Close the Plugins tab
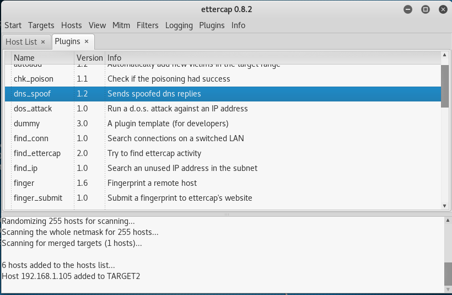Viewport: 452px width, 295px height. (x=87, y=42)
